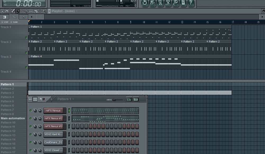
Task: Select the Mute speaker tool
Action: click(x=26, y=11)
